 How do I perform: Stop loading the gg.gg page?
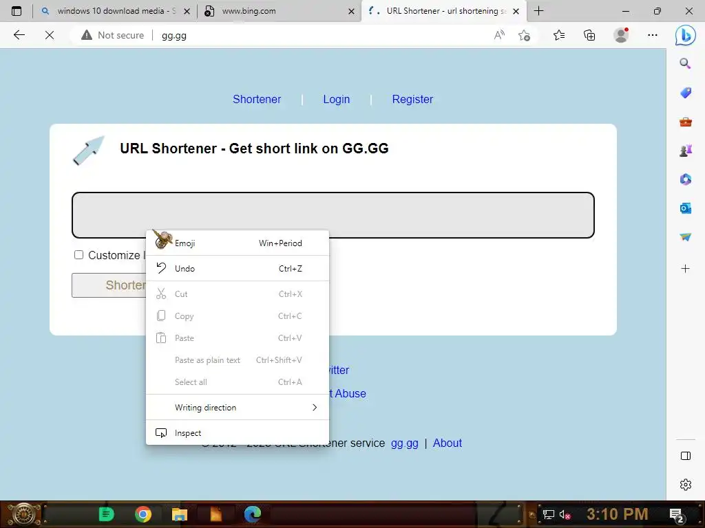[x=50, y=35]
